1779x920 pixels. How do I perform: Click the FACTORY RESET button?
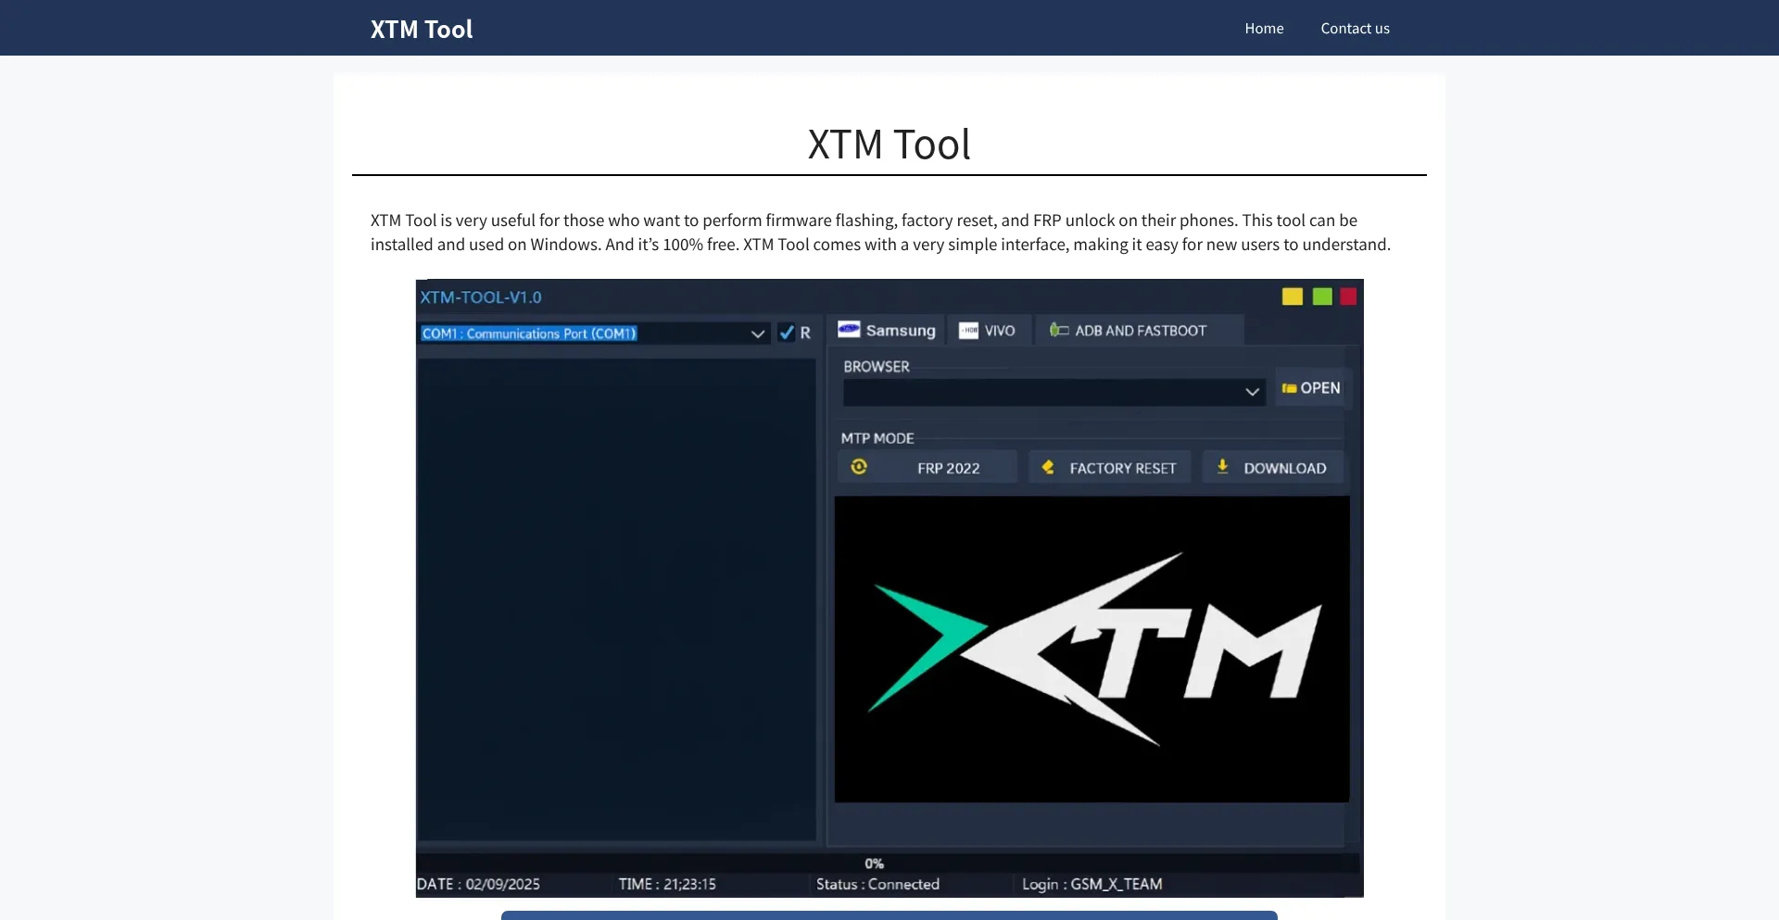point(1110,468)
